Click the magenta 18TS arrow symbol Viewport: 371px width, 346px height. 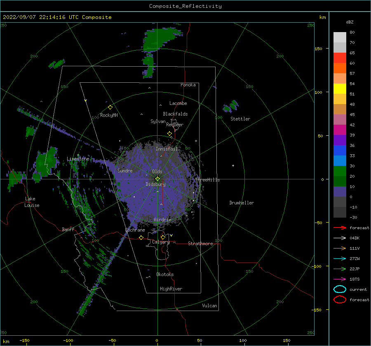pyautogui.click(x=340, y=279)
